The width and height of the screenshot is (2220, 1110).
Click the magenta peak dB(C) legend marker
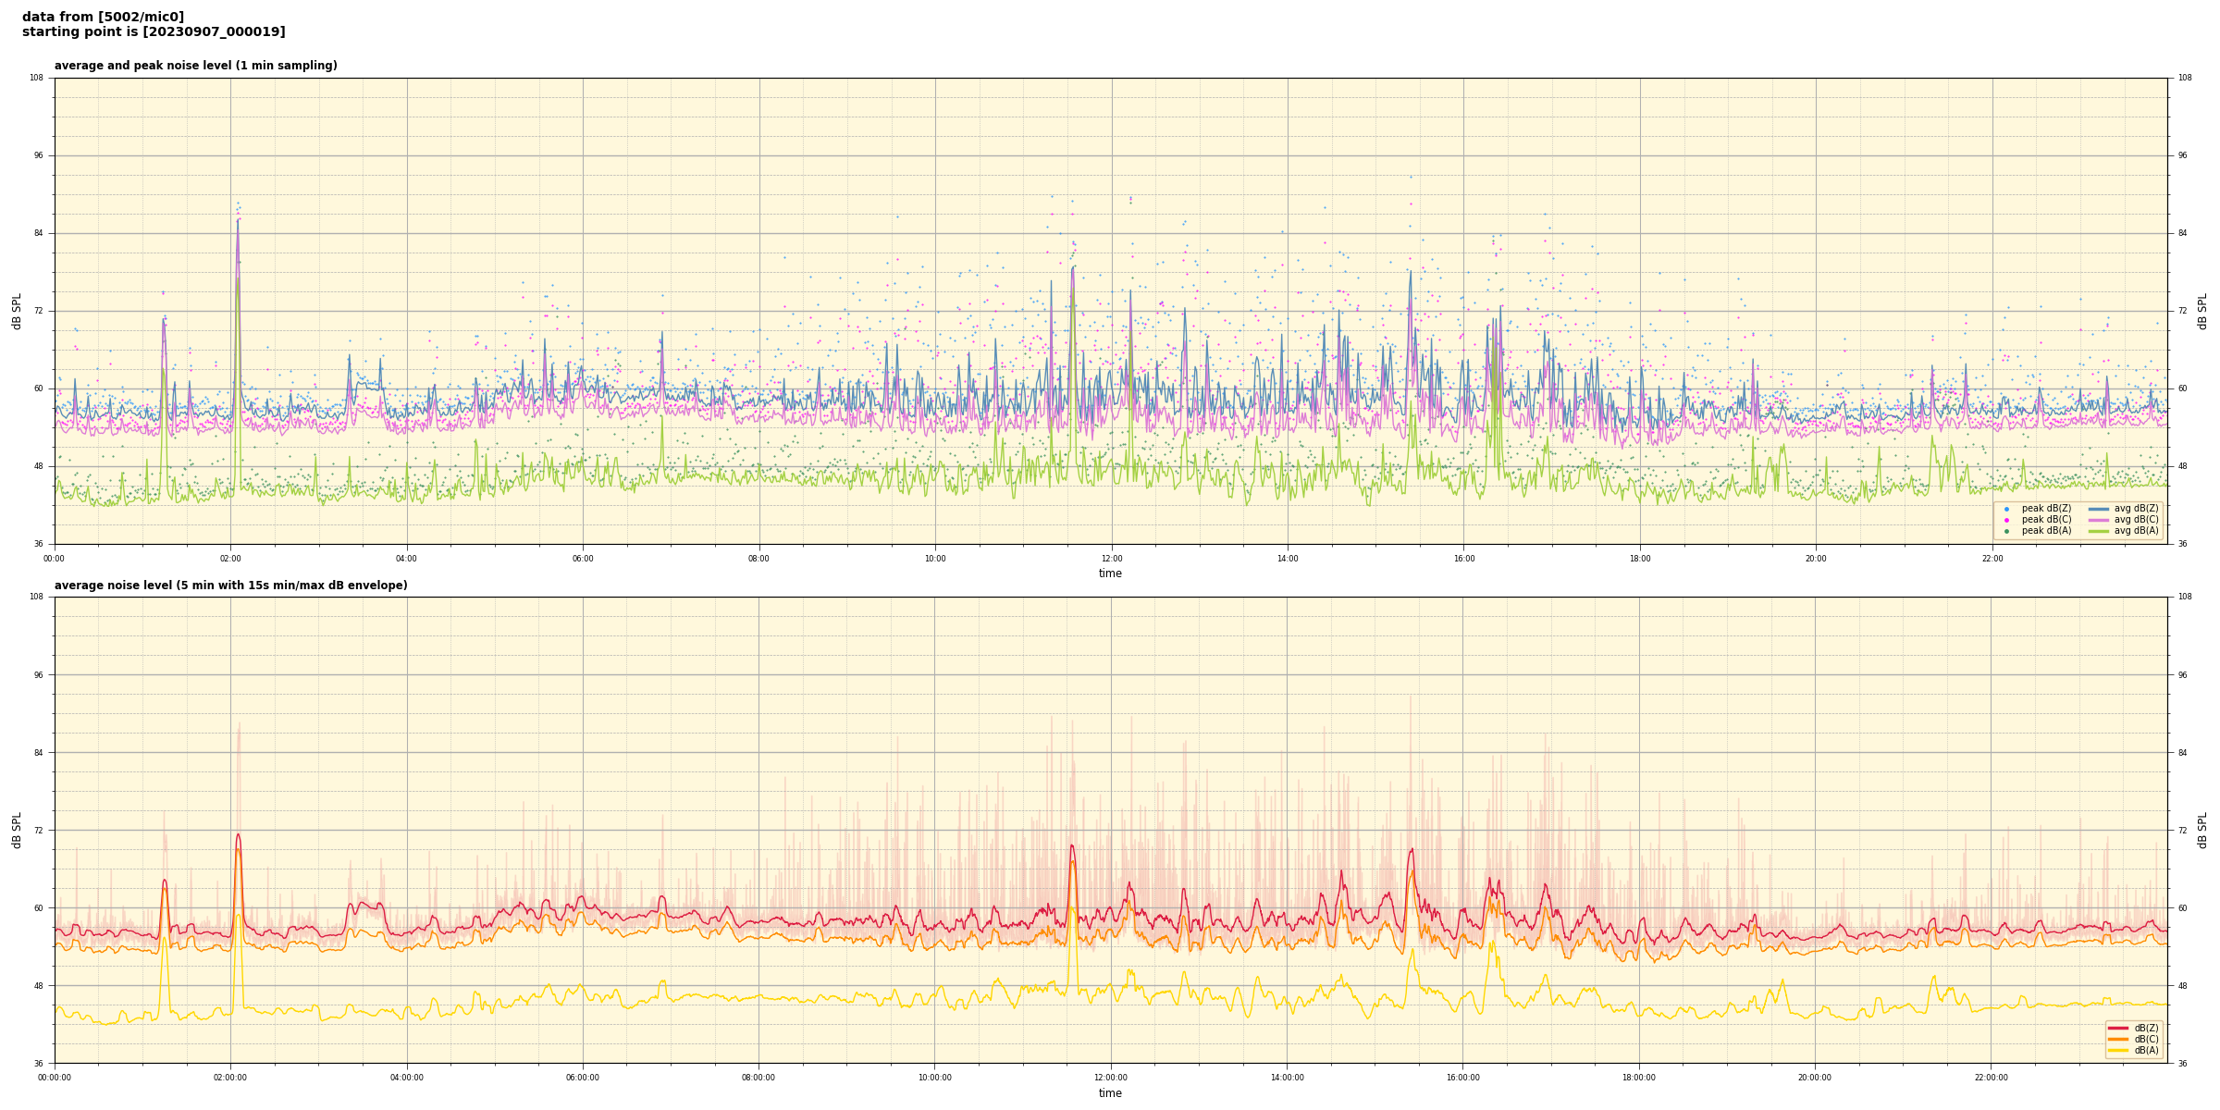click(2006, 520)
